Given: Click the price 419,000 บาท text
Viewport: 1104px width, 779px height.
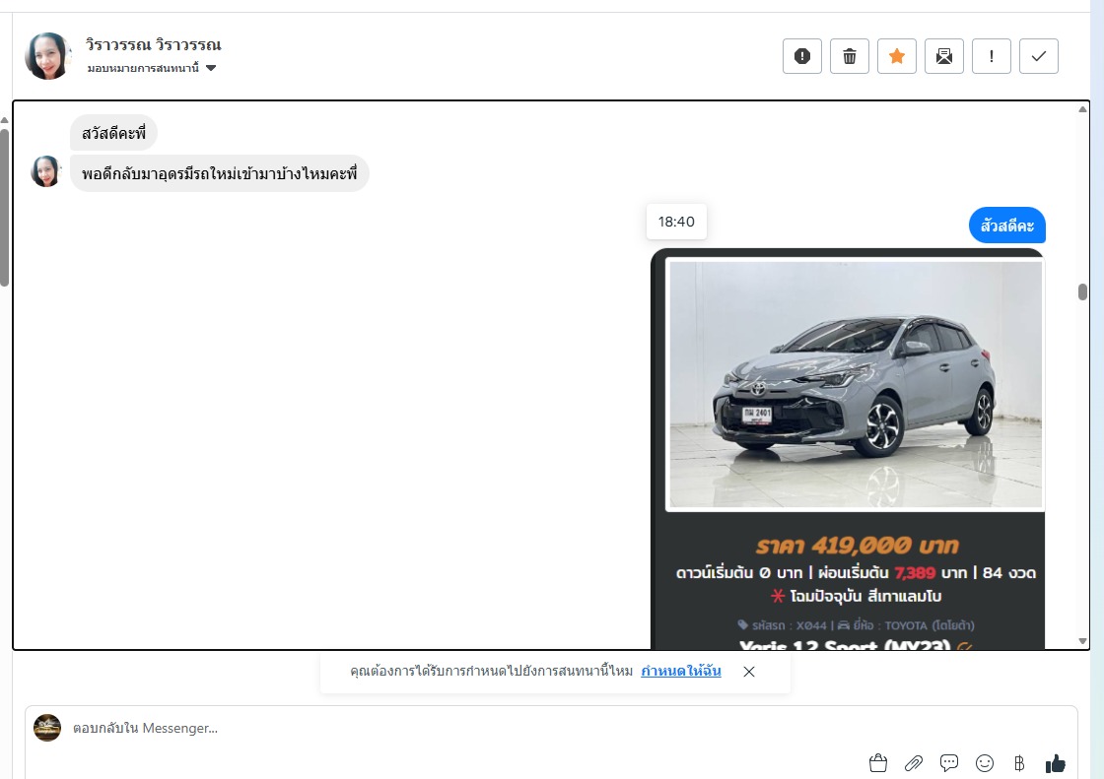Looking at the screenshot, I should 857,546.
